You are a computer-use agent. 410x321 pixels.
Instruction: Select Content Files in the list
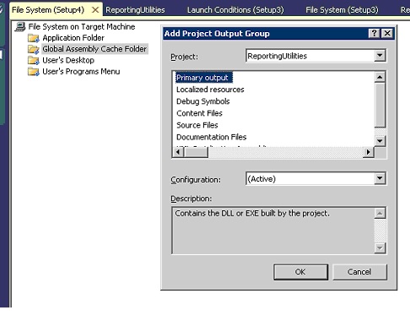pyautogui.click(x=199, y=113)
